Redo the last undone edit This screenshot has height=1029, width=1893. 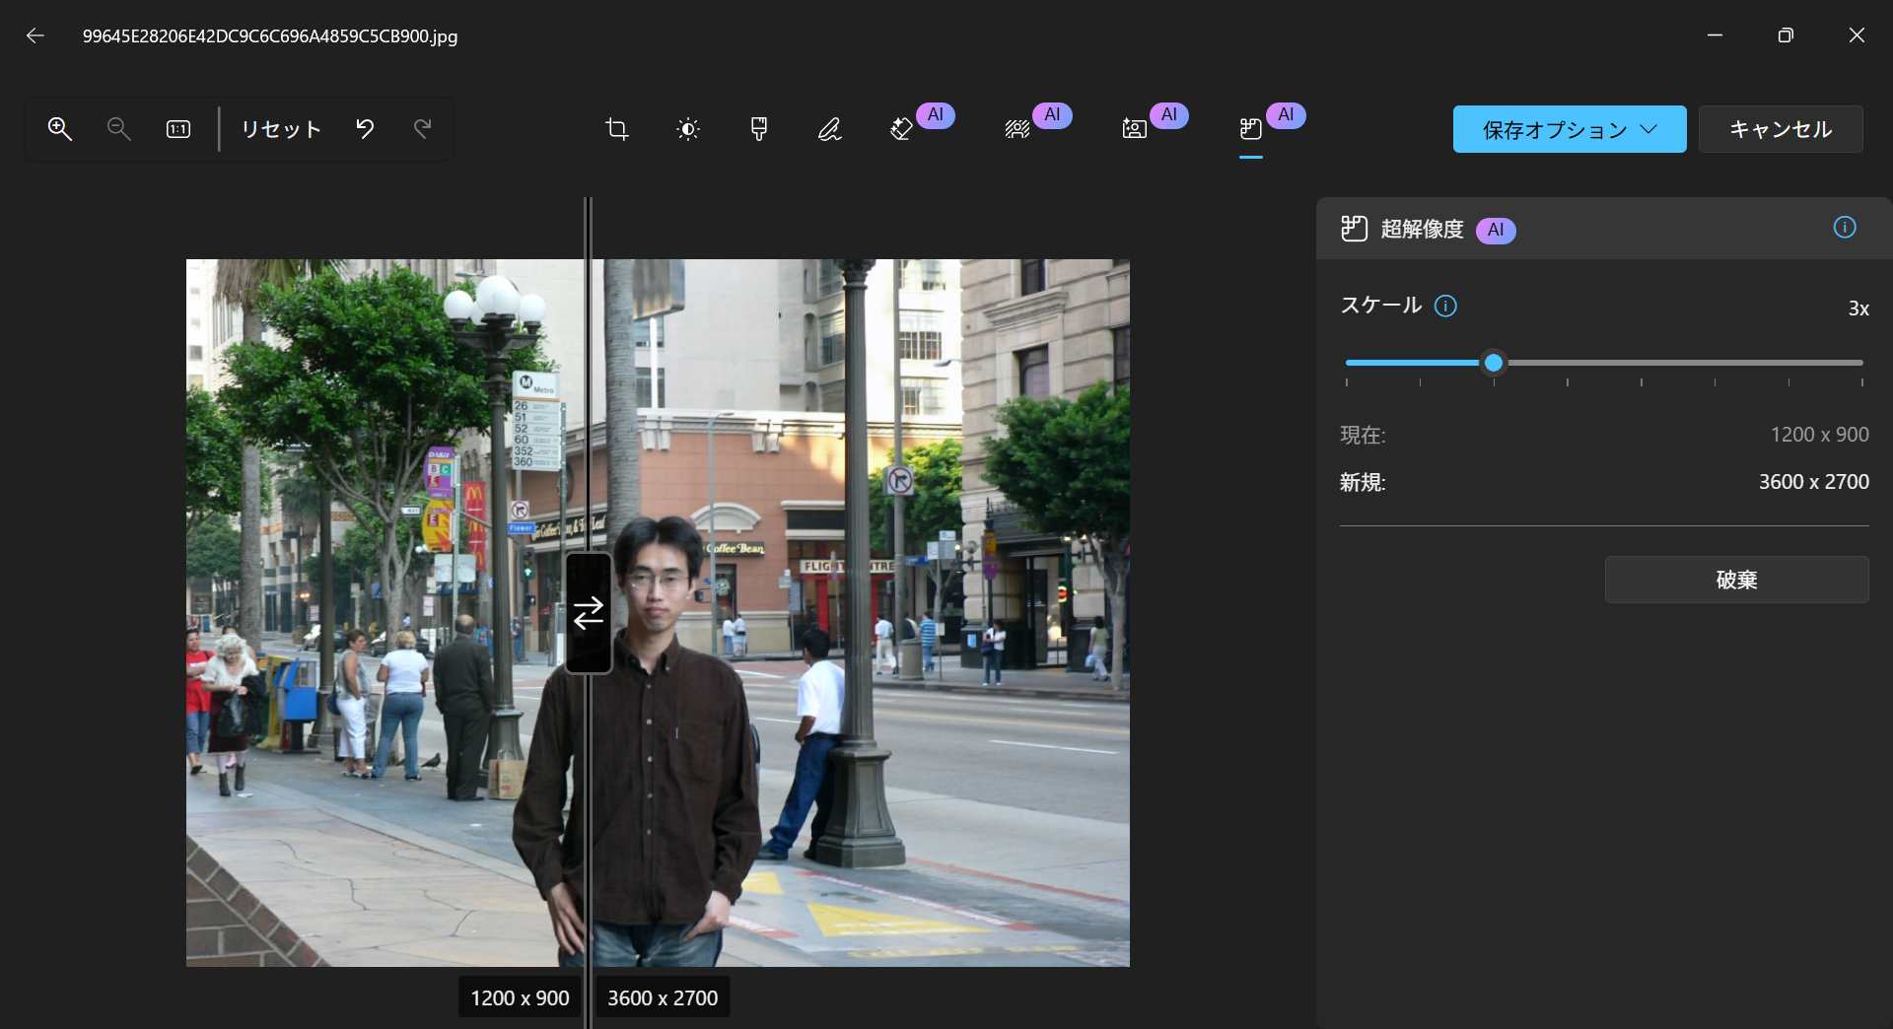pos(423,129)
